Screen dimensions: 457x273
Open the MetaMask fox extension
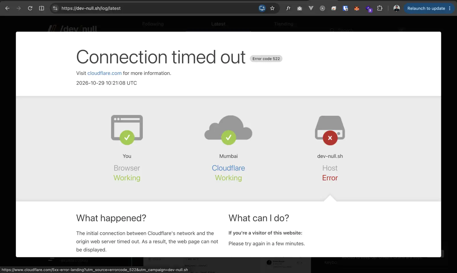(357, 8)
